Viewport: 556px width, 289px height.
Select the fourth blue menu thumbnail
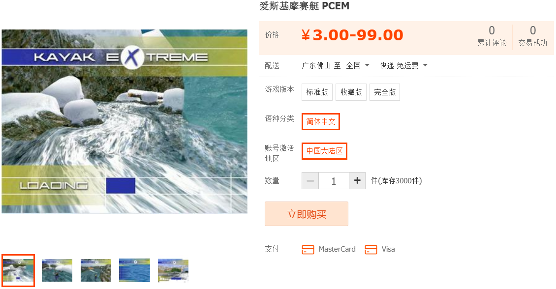click(x=134, y=271)
